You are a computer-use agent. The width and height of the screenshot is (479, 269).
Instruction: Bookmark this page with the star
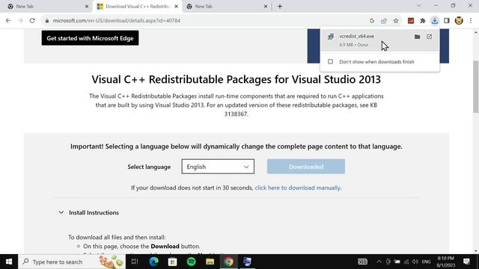coord(396,21)
